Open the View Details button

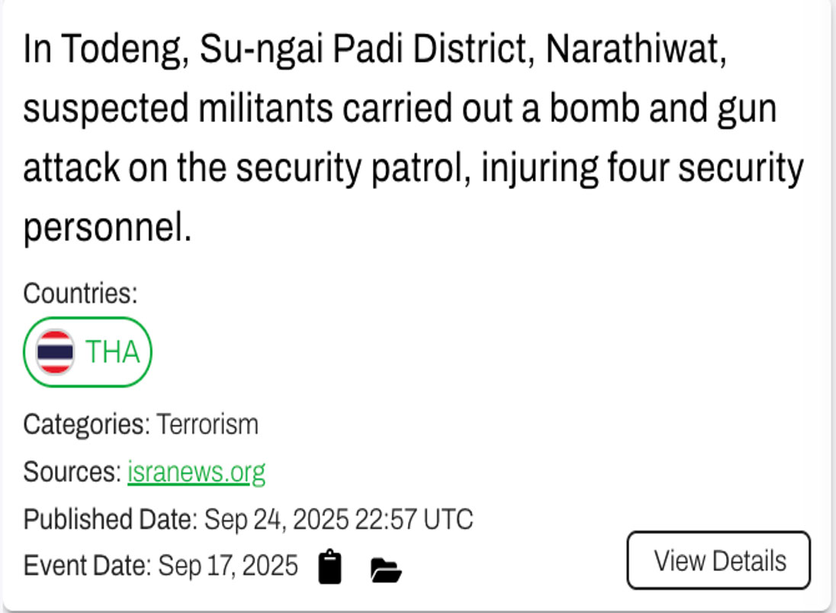click(x=719, y=560)
